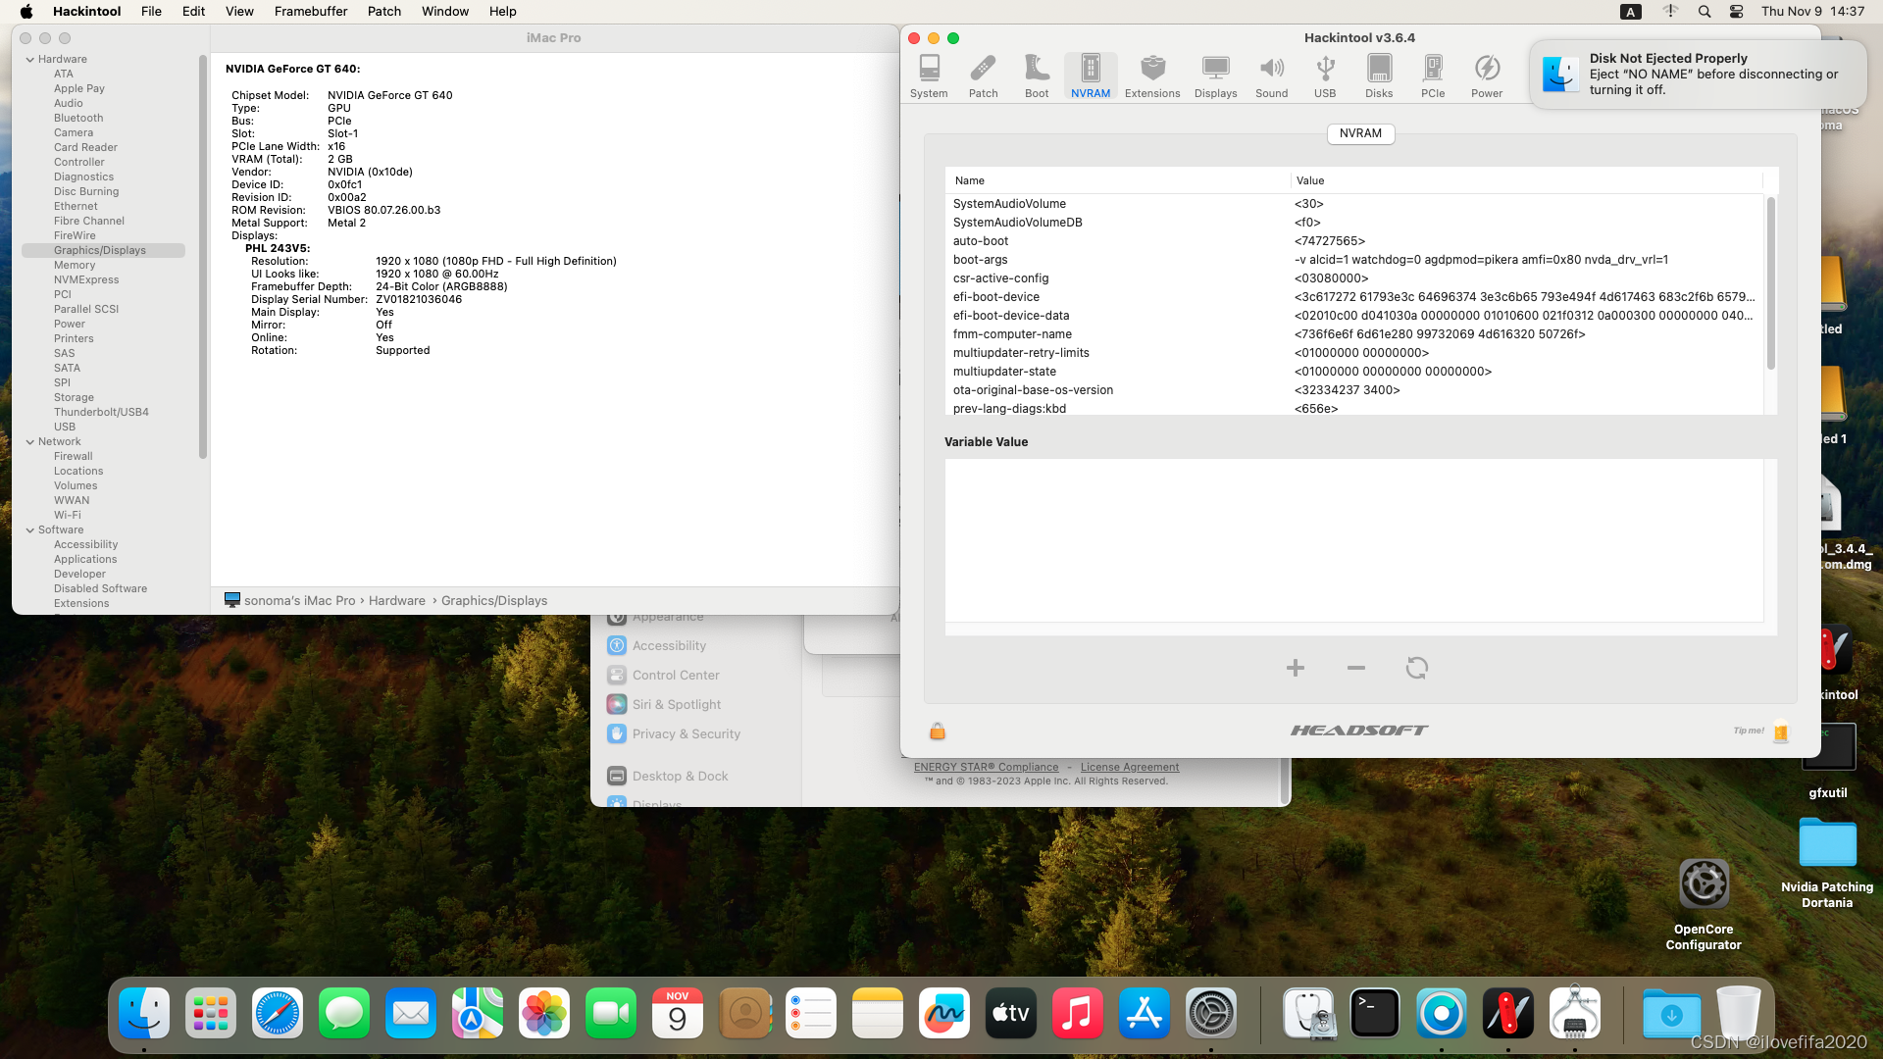The image size is (1883, 1059).
Task: Select Thunderbolt/USB4 in hardware list
Action: (101, 412)
